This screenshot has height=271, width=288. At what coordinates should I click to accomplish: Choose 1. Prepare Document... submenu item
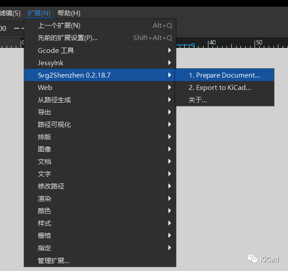[x=224, y=75]
